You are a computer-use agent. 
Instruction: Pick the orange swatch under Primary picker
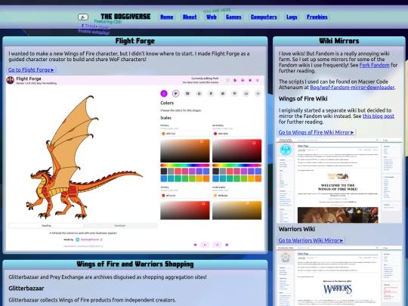[206, 178]
